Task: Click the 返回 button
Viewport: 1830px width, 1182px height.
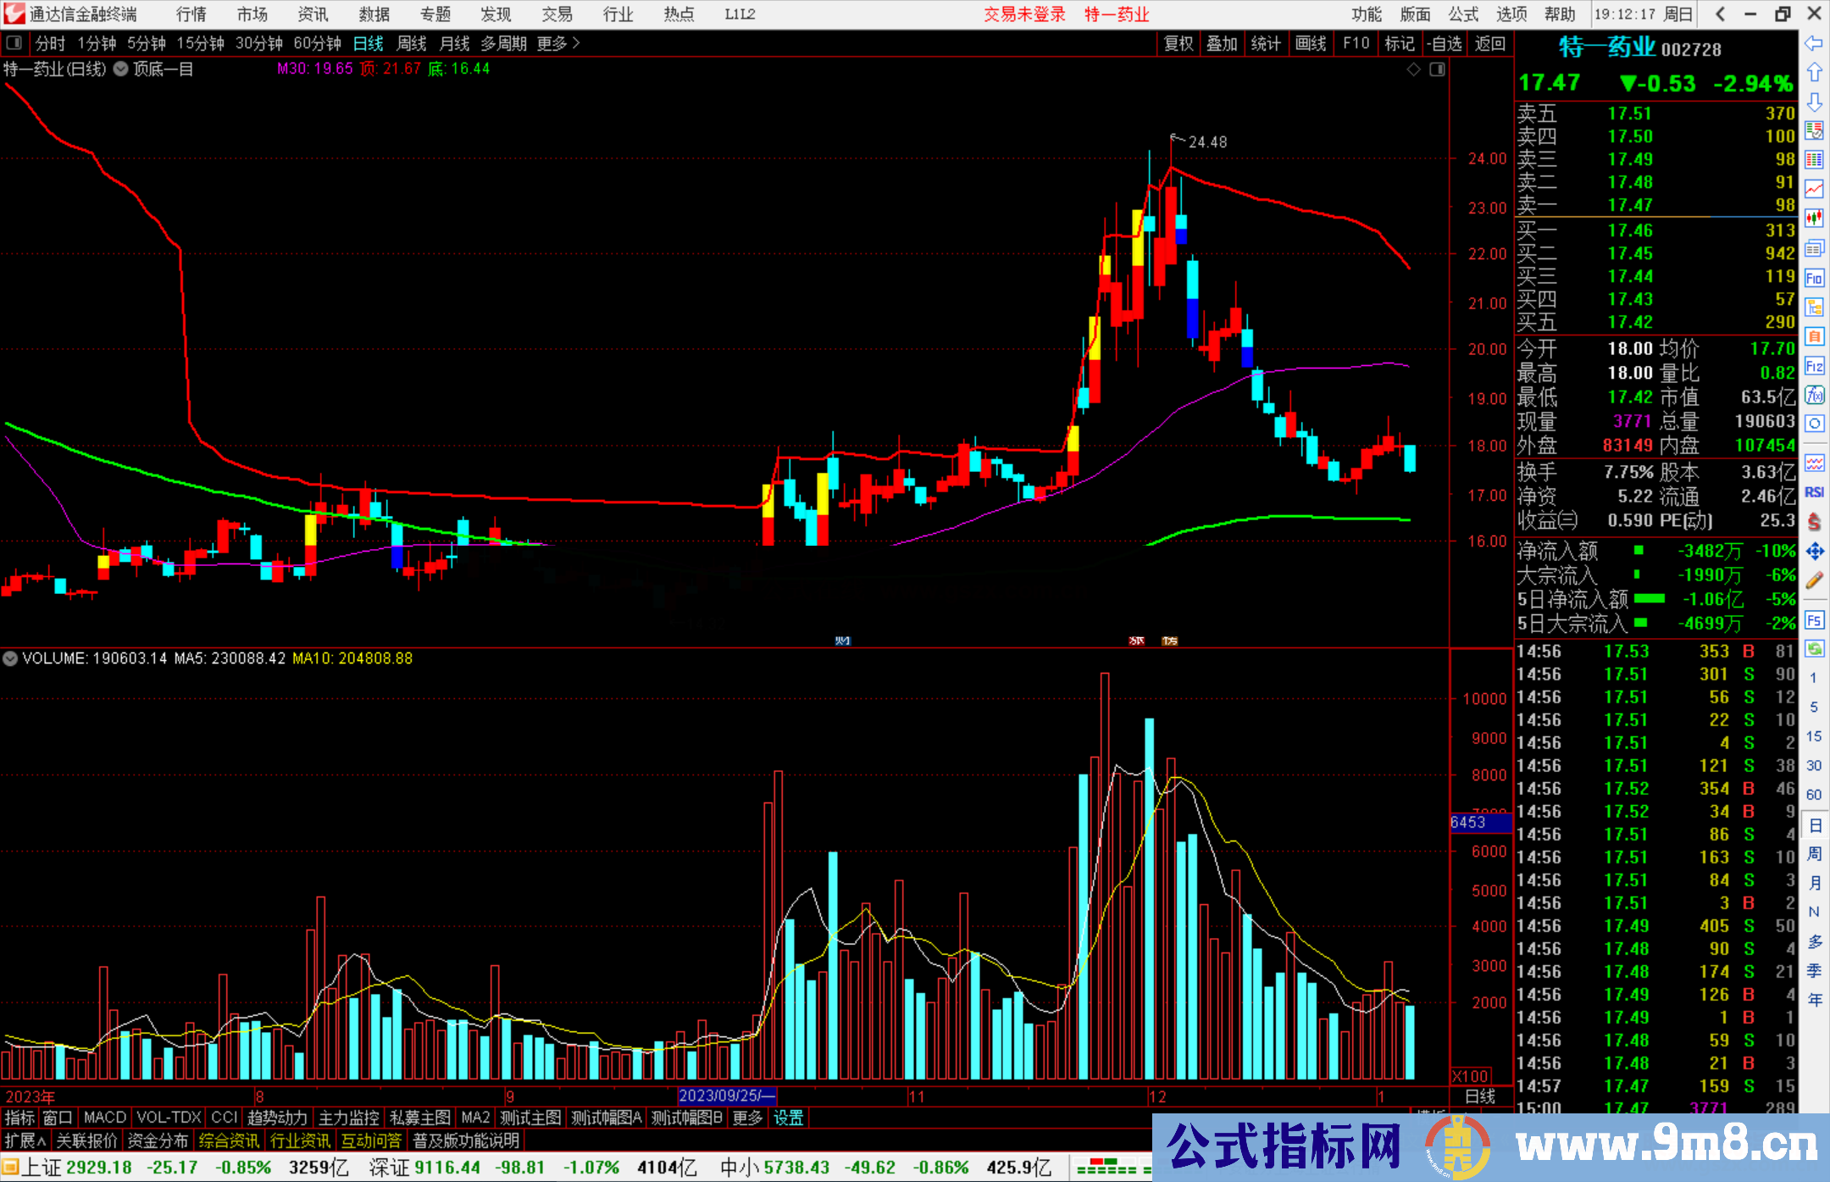Action: (x=1490, y=43)
